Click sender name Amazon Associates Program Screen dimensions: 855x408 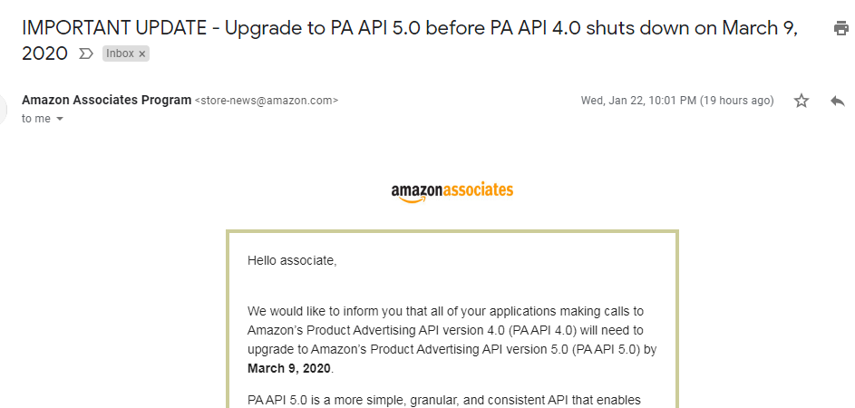click(x=106, y=101)
